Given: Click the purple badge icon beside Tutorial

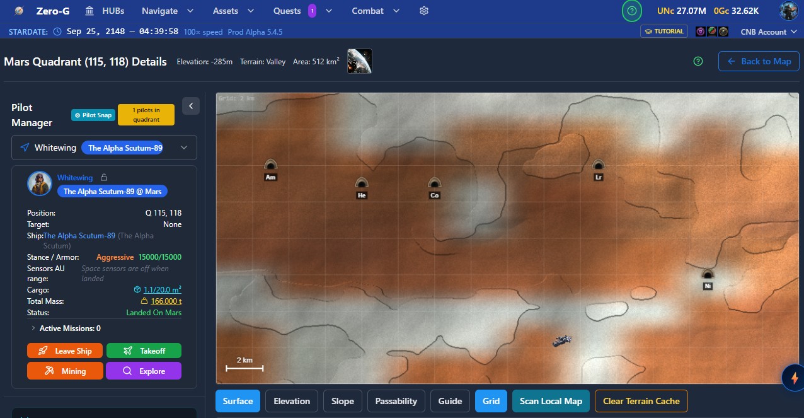Looking at the screenshot, I should tap(701, 32).
